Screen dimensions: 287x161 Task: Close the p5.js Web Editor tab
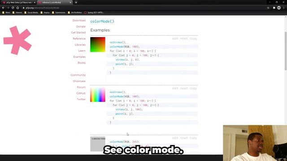tap(35, 3)
